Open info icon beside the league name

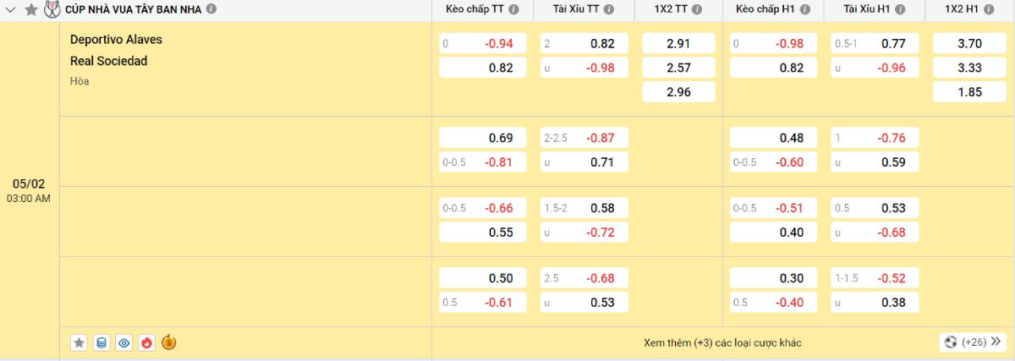[211, 9]
